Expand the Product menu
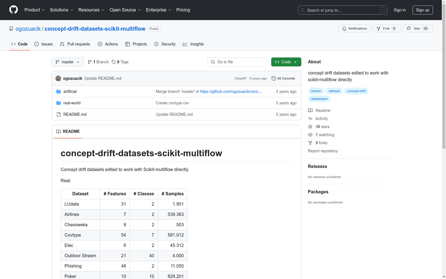This screenshot has height=279, width=446. click(35, 10)
